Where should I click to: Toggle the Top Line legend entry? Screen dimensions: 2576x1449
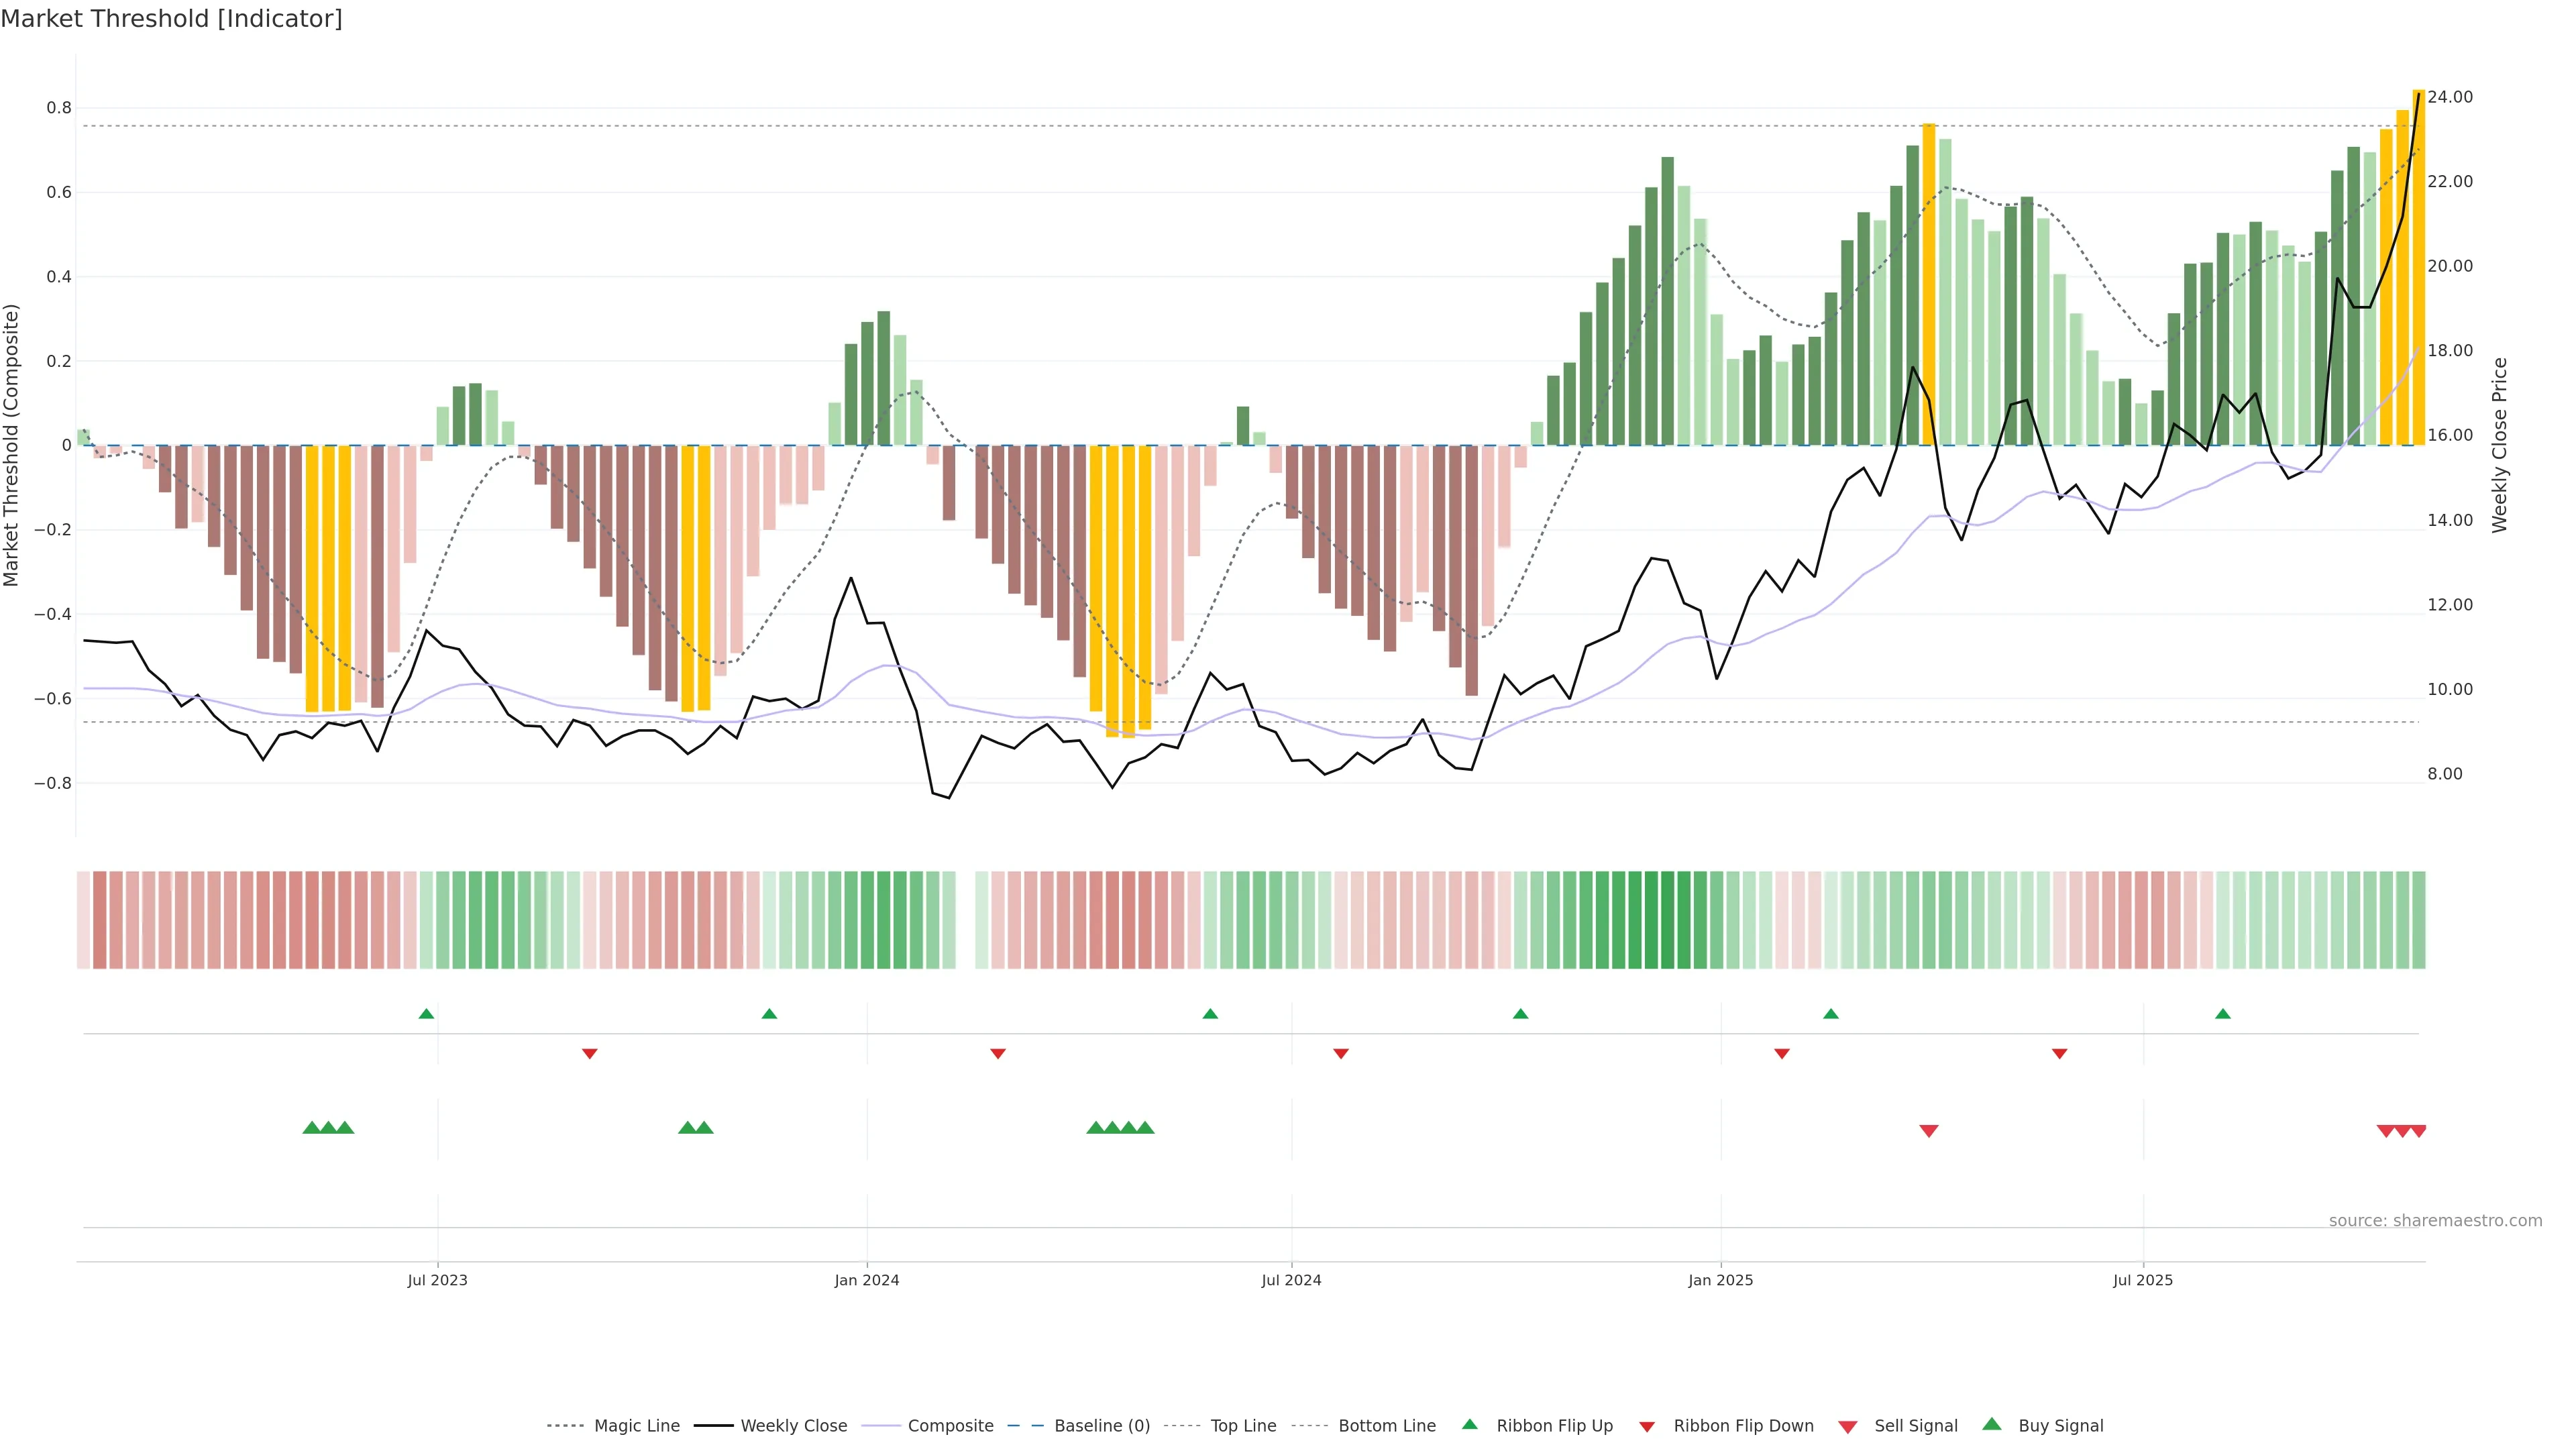click(1243, 1426)
